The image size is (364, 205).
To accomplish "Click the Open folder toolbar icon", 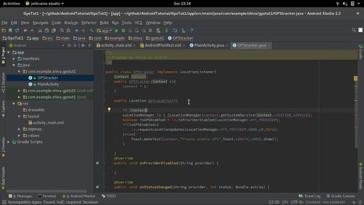I will click(4, 30).
